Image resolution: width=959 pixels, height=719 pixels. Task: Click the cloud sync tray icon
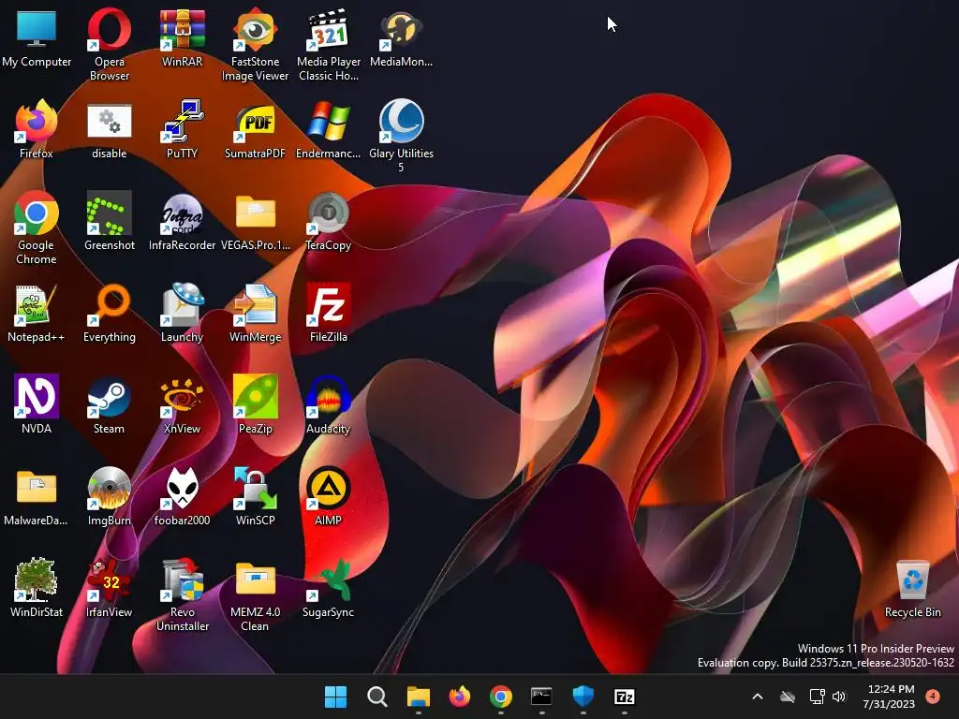[x=788, y=697]
